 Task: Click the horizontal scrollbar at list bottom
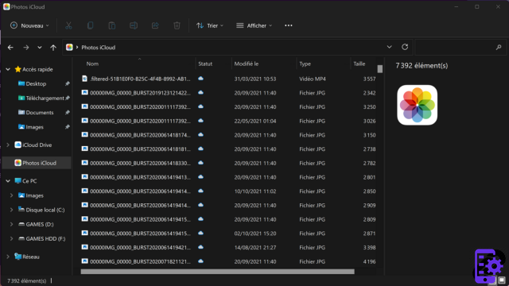tap(217, 272)
